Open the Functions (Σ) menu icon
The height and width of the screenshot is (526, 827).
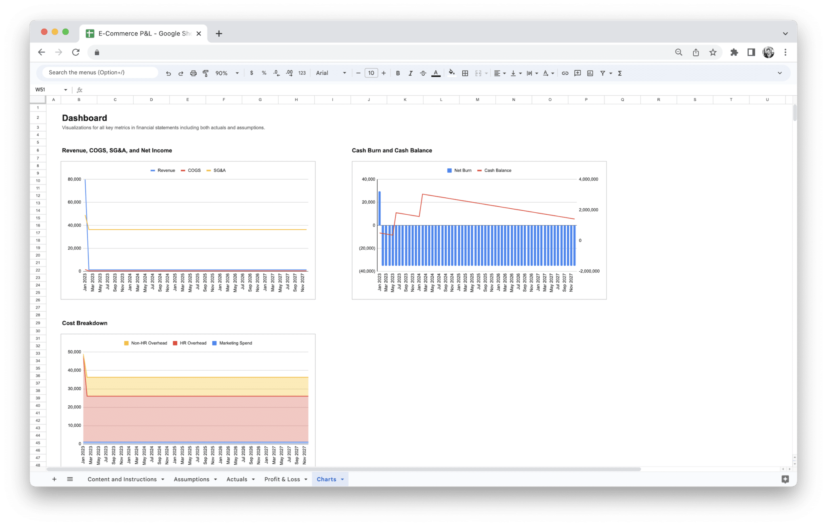619,73
